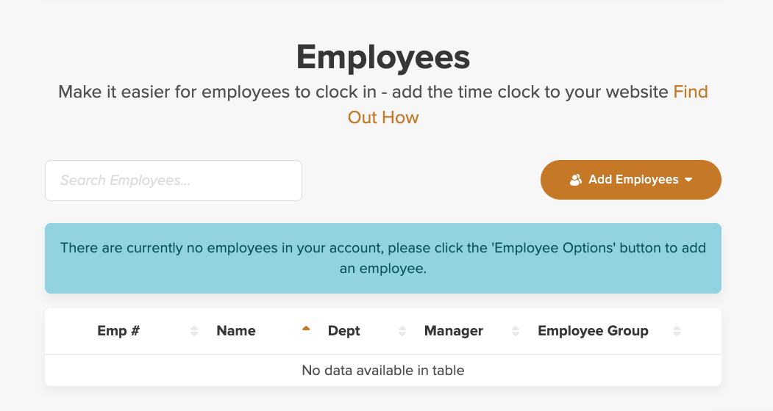This screenshot has width=773, height=411.
Task: Sort table by Manager column header
Action: (x=454, y=331)
